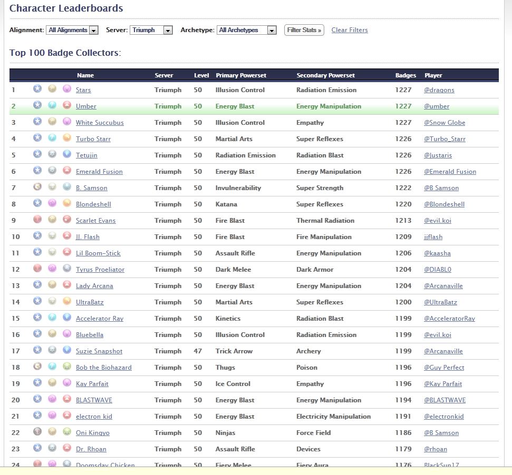Click the Badges column header
512x475 pixels.
point(405,75)
